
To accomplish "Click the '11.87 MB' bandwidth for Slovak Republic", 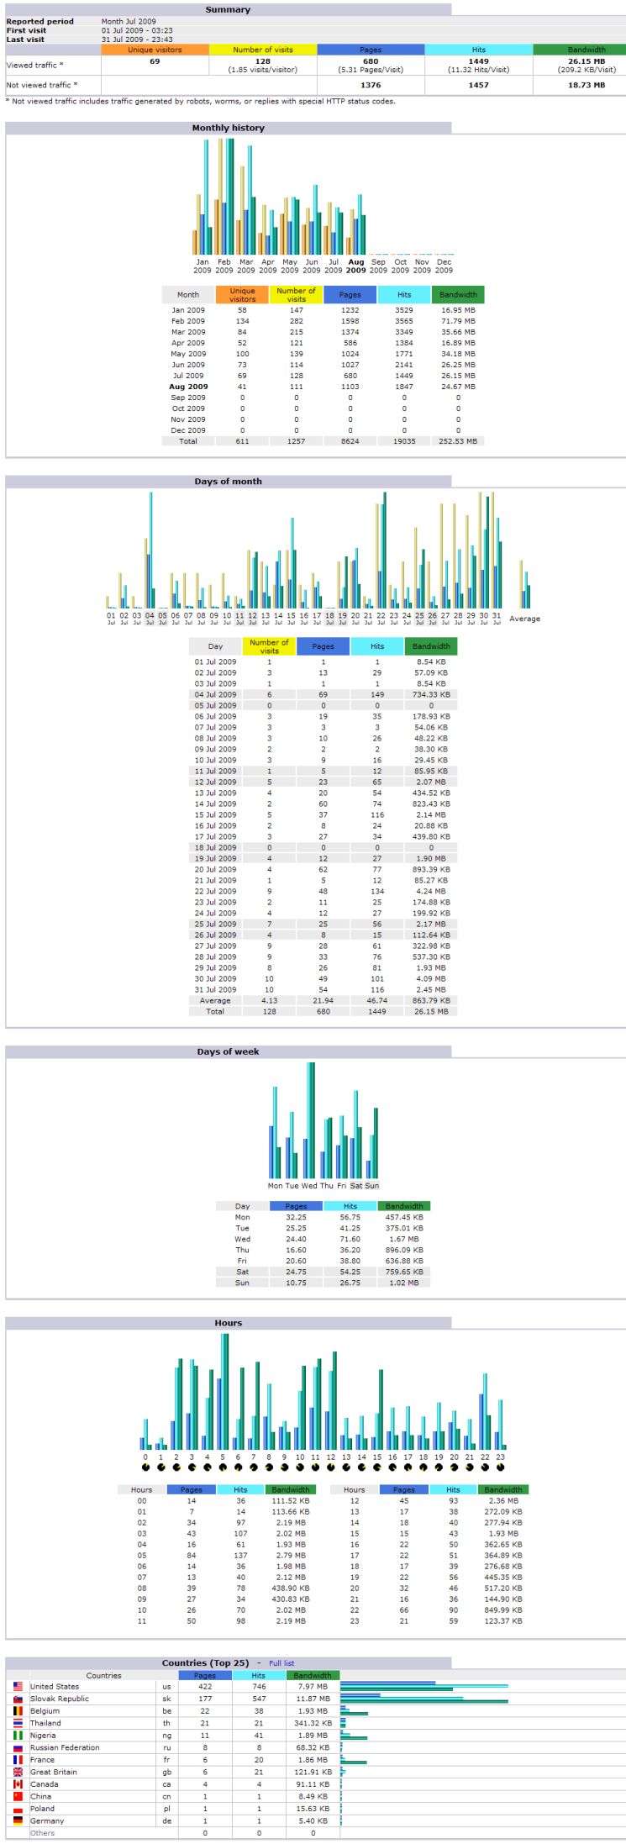I will pyautogui.click(x=313, y=1699).
